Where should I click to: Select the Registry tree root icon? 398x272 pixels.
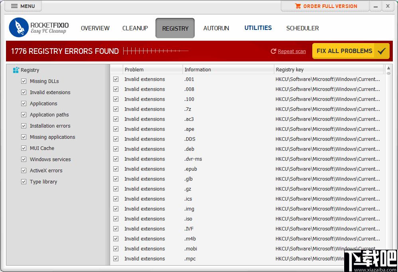coord(16,70)
